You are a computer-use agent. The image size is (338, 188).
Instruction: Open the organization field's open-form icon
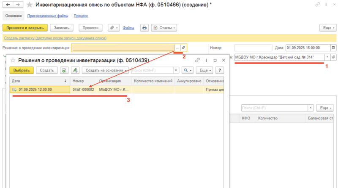click(x=333, y=57)
